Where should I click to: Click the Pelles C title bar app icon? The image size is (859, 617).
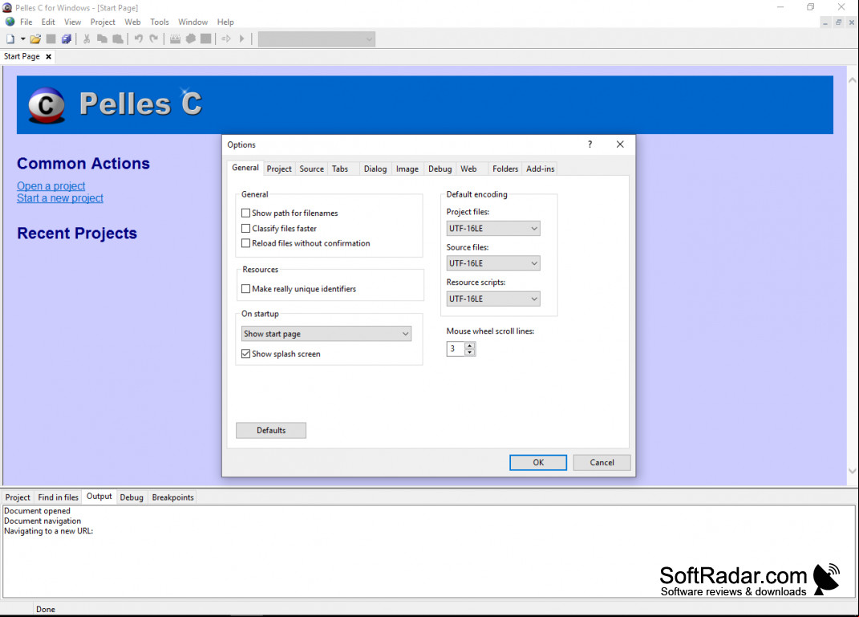pos(7,8)
